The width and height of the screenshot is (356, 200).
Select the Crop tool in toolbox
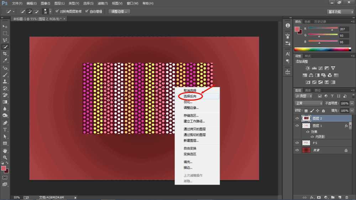tap(5, 54)
